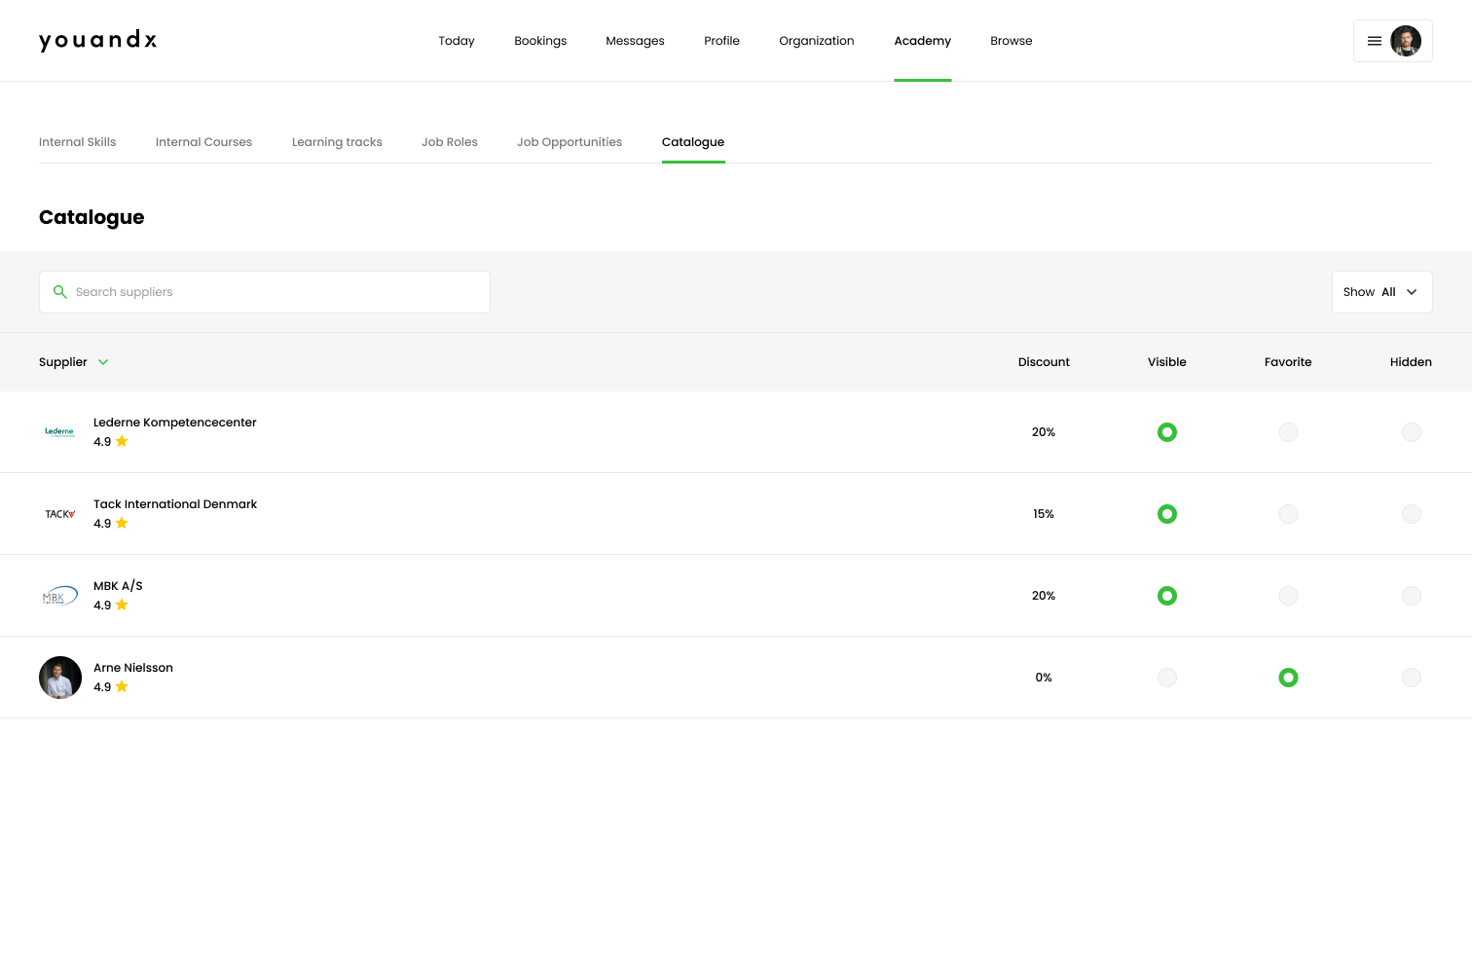Open Tack International Denmark supplier name
The width and height of the screenshot is (1472, 956).
(x=175, y=504)
